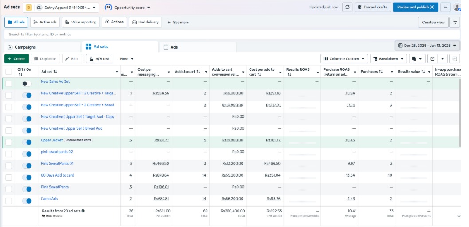The image size is (469, 227).
Task: Click Hide results link
Action: point(52,215)
